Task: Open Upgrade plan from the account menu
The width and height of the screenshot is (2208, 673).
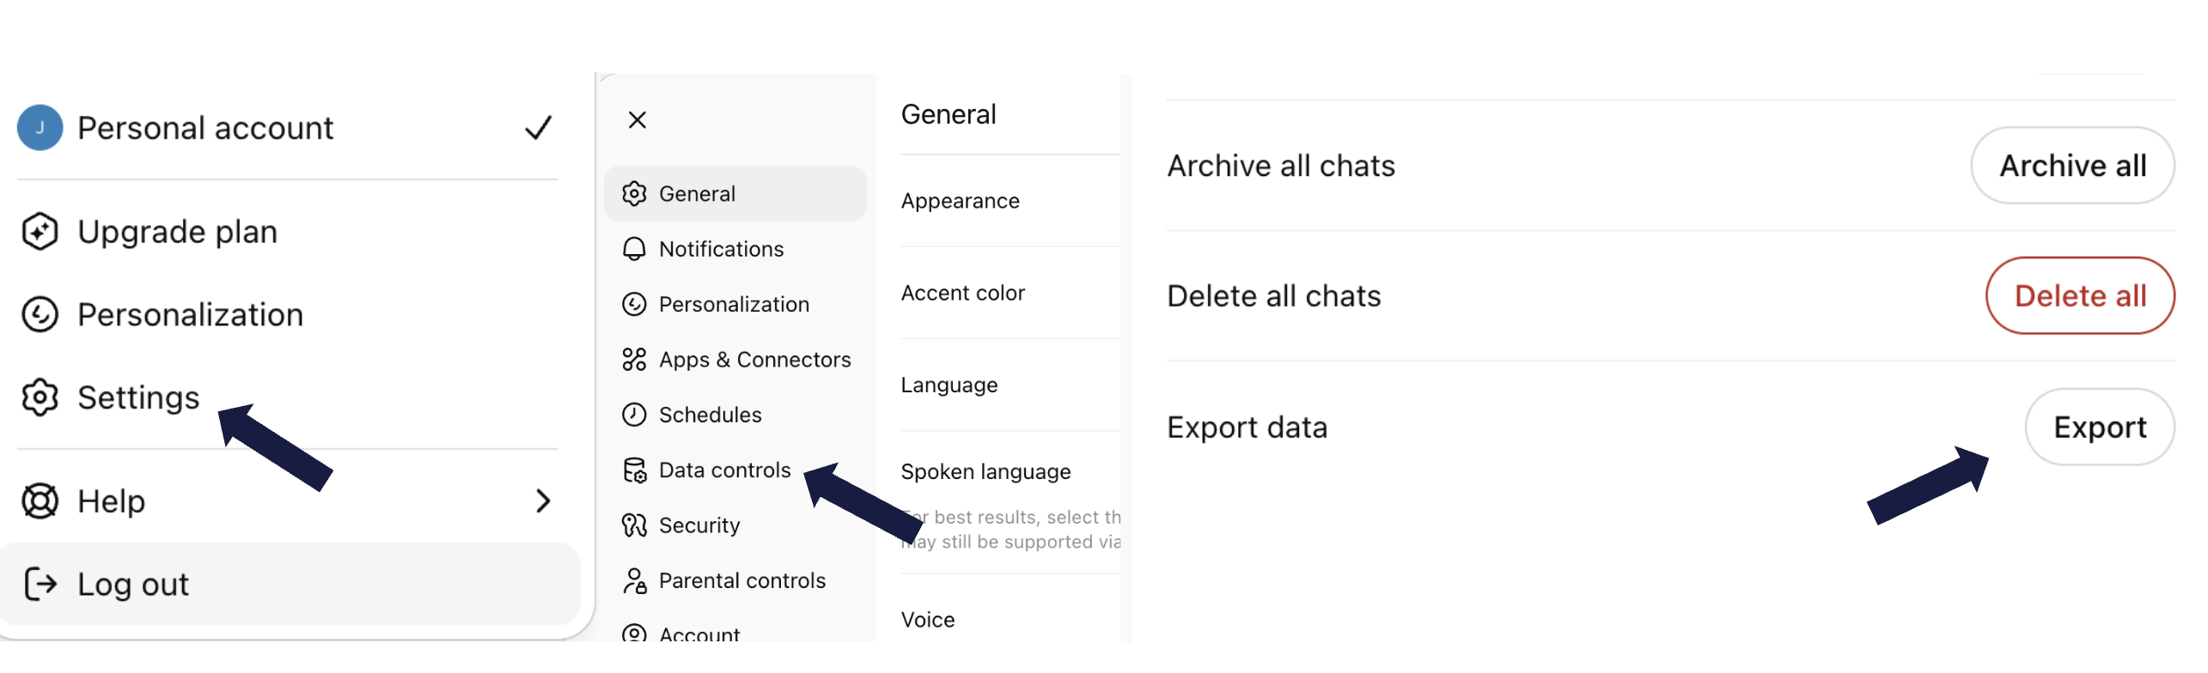Action: tap(176, 230)
